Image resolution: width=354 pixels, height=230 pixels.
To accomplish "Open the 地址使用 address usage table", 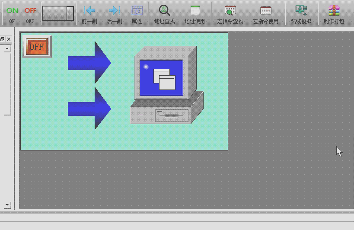I will coord(195,13).
